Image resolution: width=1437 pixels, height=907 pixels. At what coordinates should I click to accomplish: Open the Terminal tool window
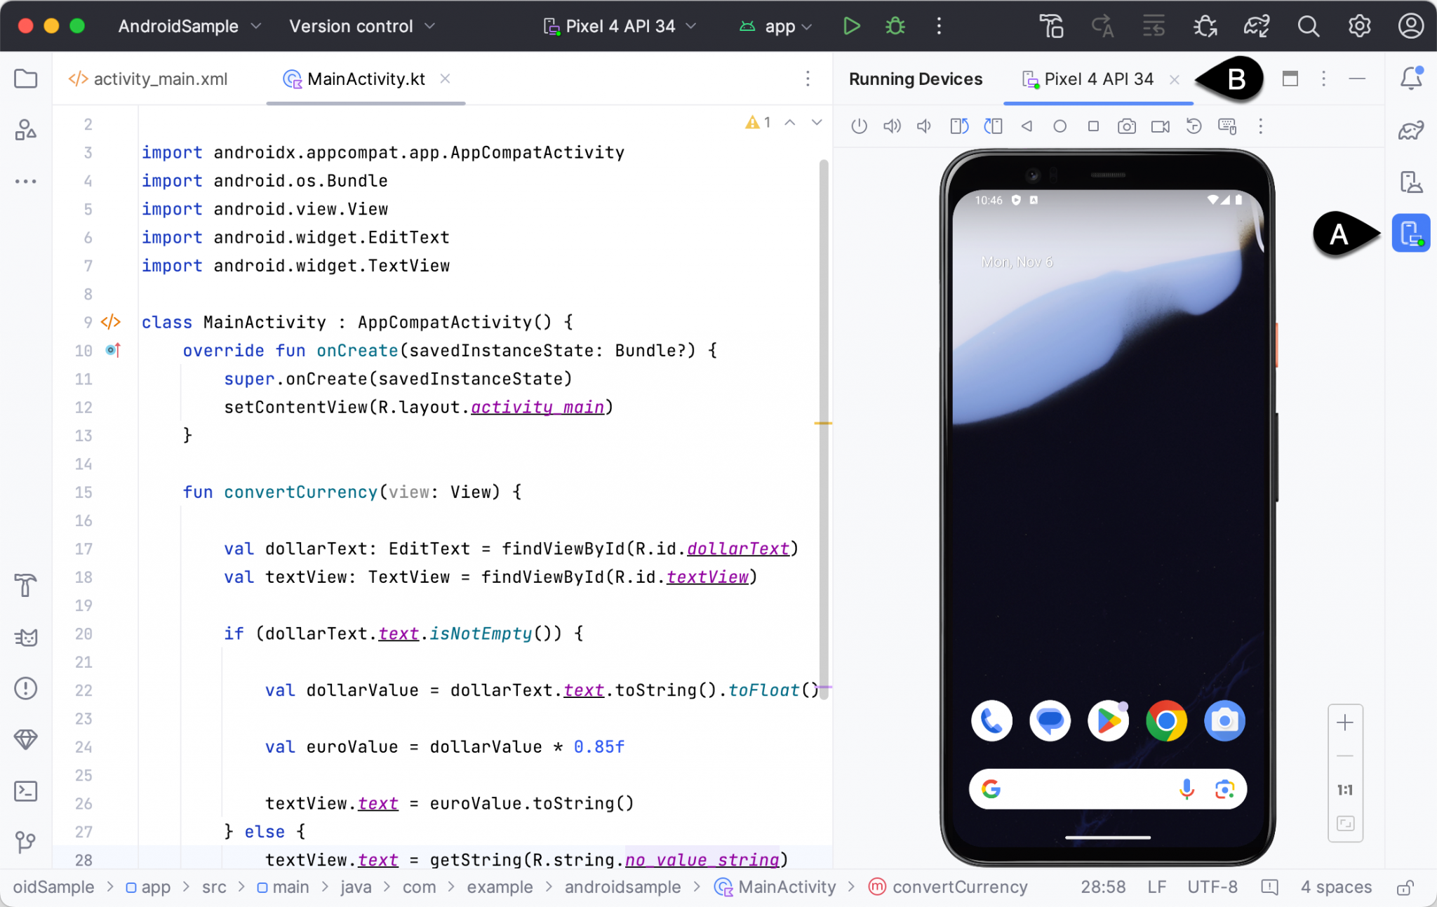(x=26, y=791)
